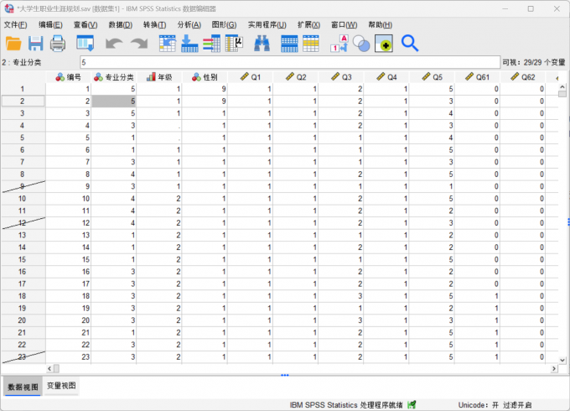The width and height of the screenshot is (570, 411).
Task: Click the open data file folder icon
Action: click(13, 43)
